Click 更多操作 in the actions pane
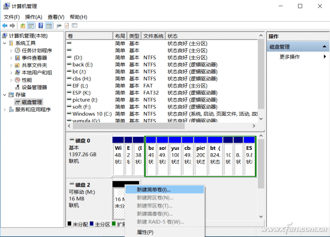 click(290, 57)
